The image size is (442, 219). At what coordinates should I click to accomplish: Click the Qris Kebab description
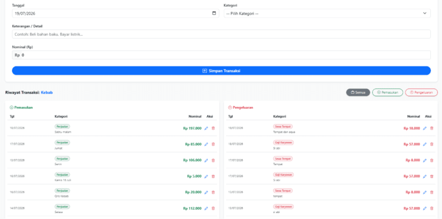click(61, 196)
